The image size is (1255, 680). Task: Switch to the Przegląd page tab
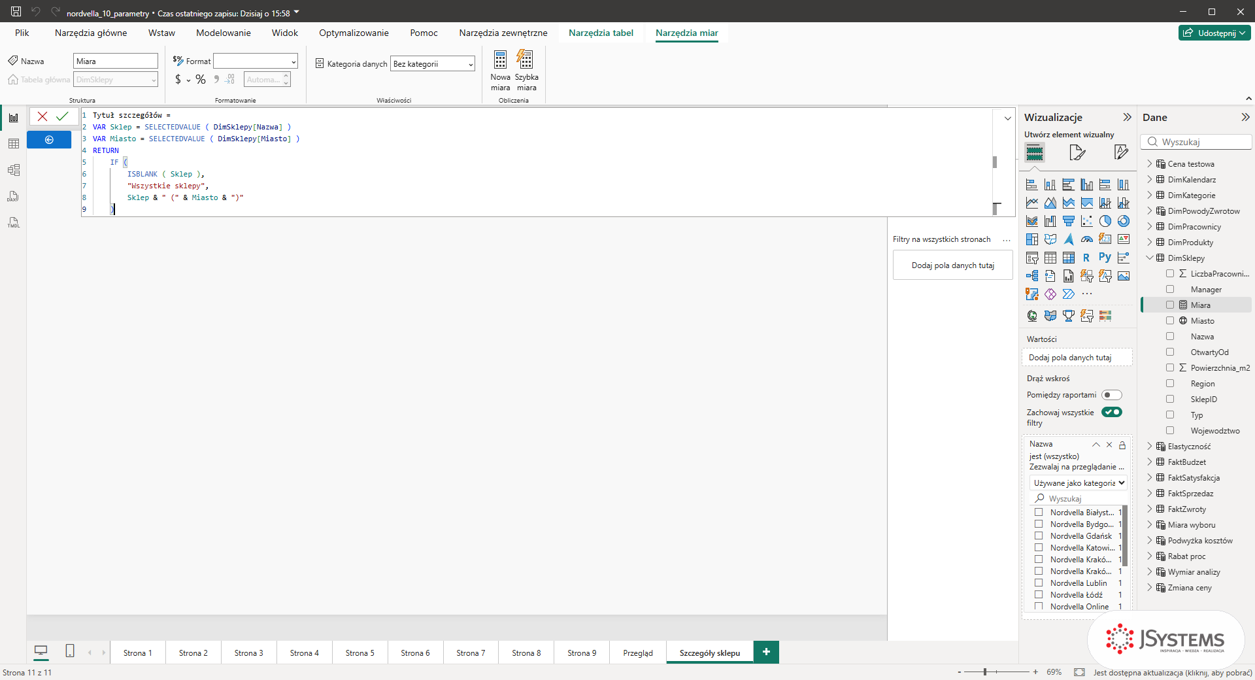point(638,653)
